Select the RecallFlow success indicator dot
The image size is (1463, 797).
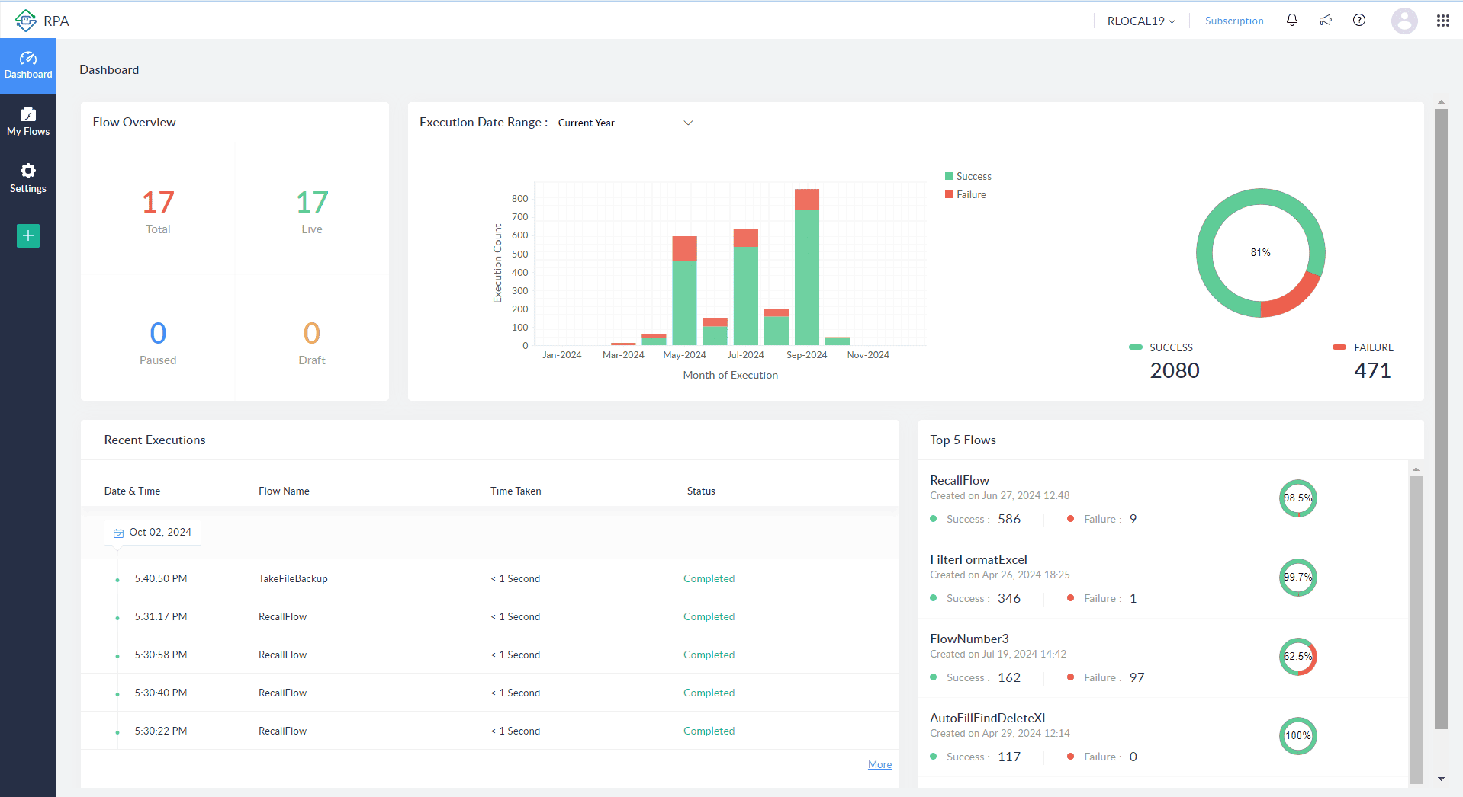pos(934,519)
